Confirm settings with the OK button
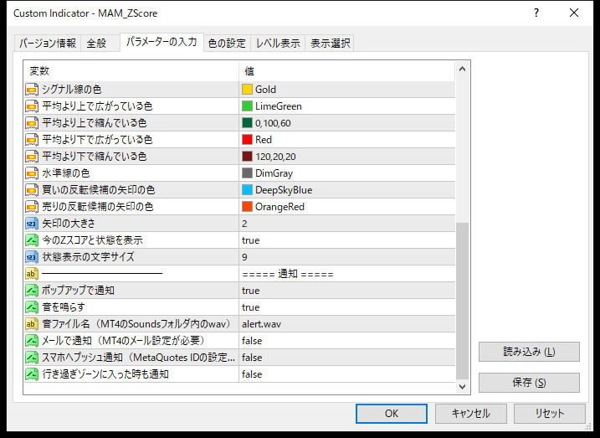This screenshot has width=600, height=438. (x=392, y=414)
